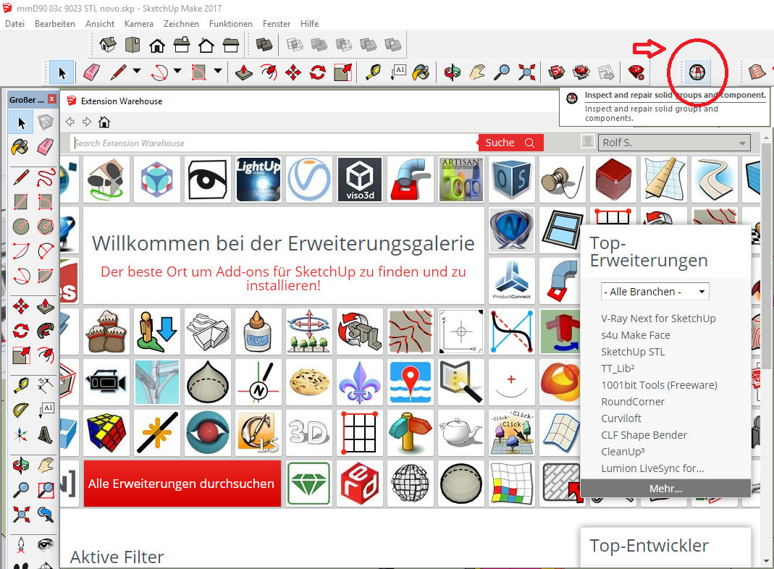The width and height of the screenshot is (774, 569).
Task: Expand the line tool dropdown arrow
Action: [x=137, y=71]
